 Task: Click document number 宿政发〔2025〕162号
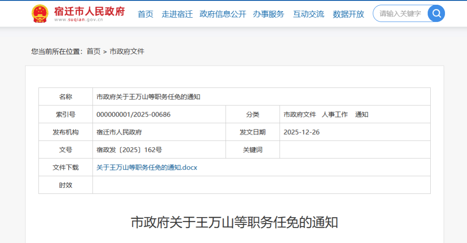tap(129, 150)
